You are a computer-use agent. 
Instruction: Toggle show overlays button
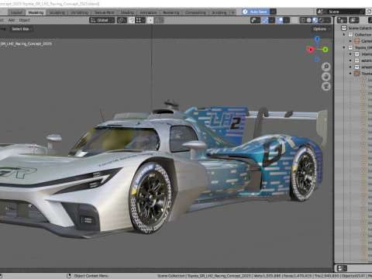pyautogui.click(x=280, y=20)
